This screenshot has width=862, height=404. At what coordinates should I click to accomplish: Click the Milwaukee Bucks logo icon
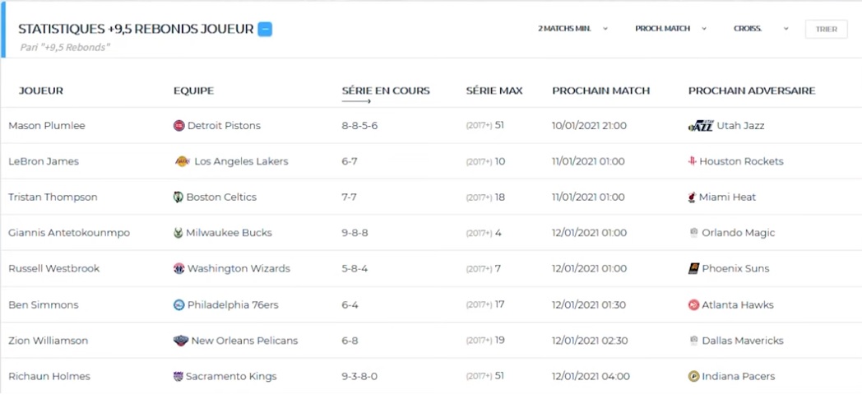tap(178, 233)
